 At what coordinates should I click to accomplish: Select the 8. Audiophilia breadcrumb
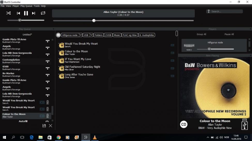click(146, 35)
